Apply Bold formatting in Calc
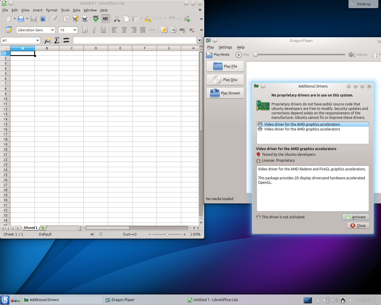 (x=85, y=30)
